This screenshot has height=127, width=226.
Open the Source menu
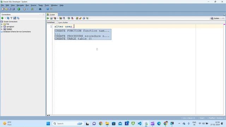pos(34,5)
